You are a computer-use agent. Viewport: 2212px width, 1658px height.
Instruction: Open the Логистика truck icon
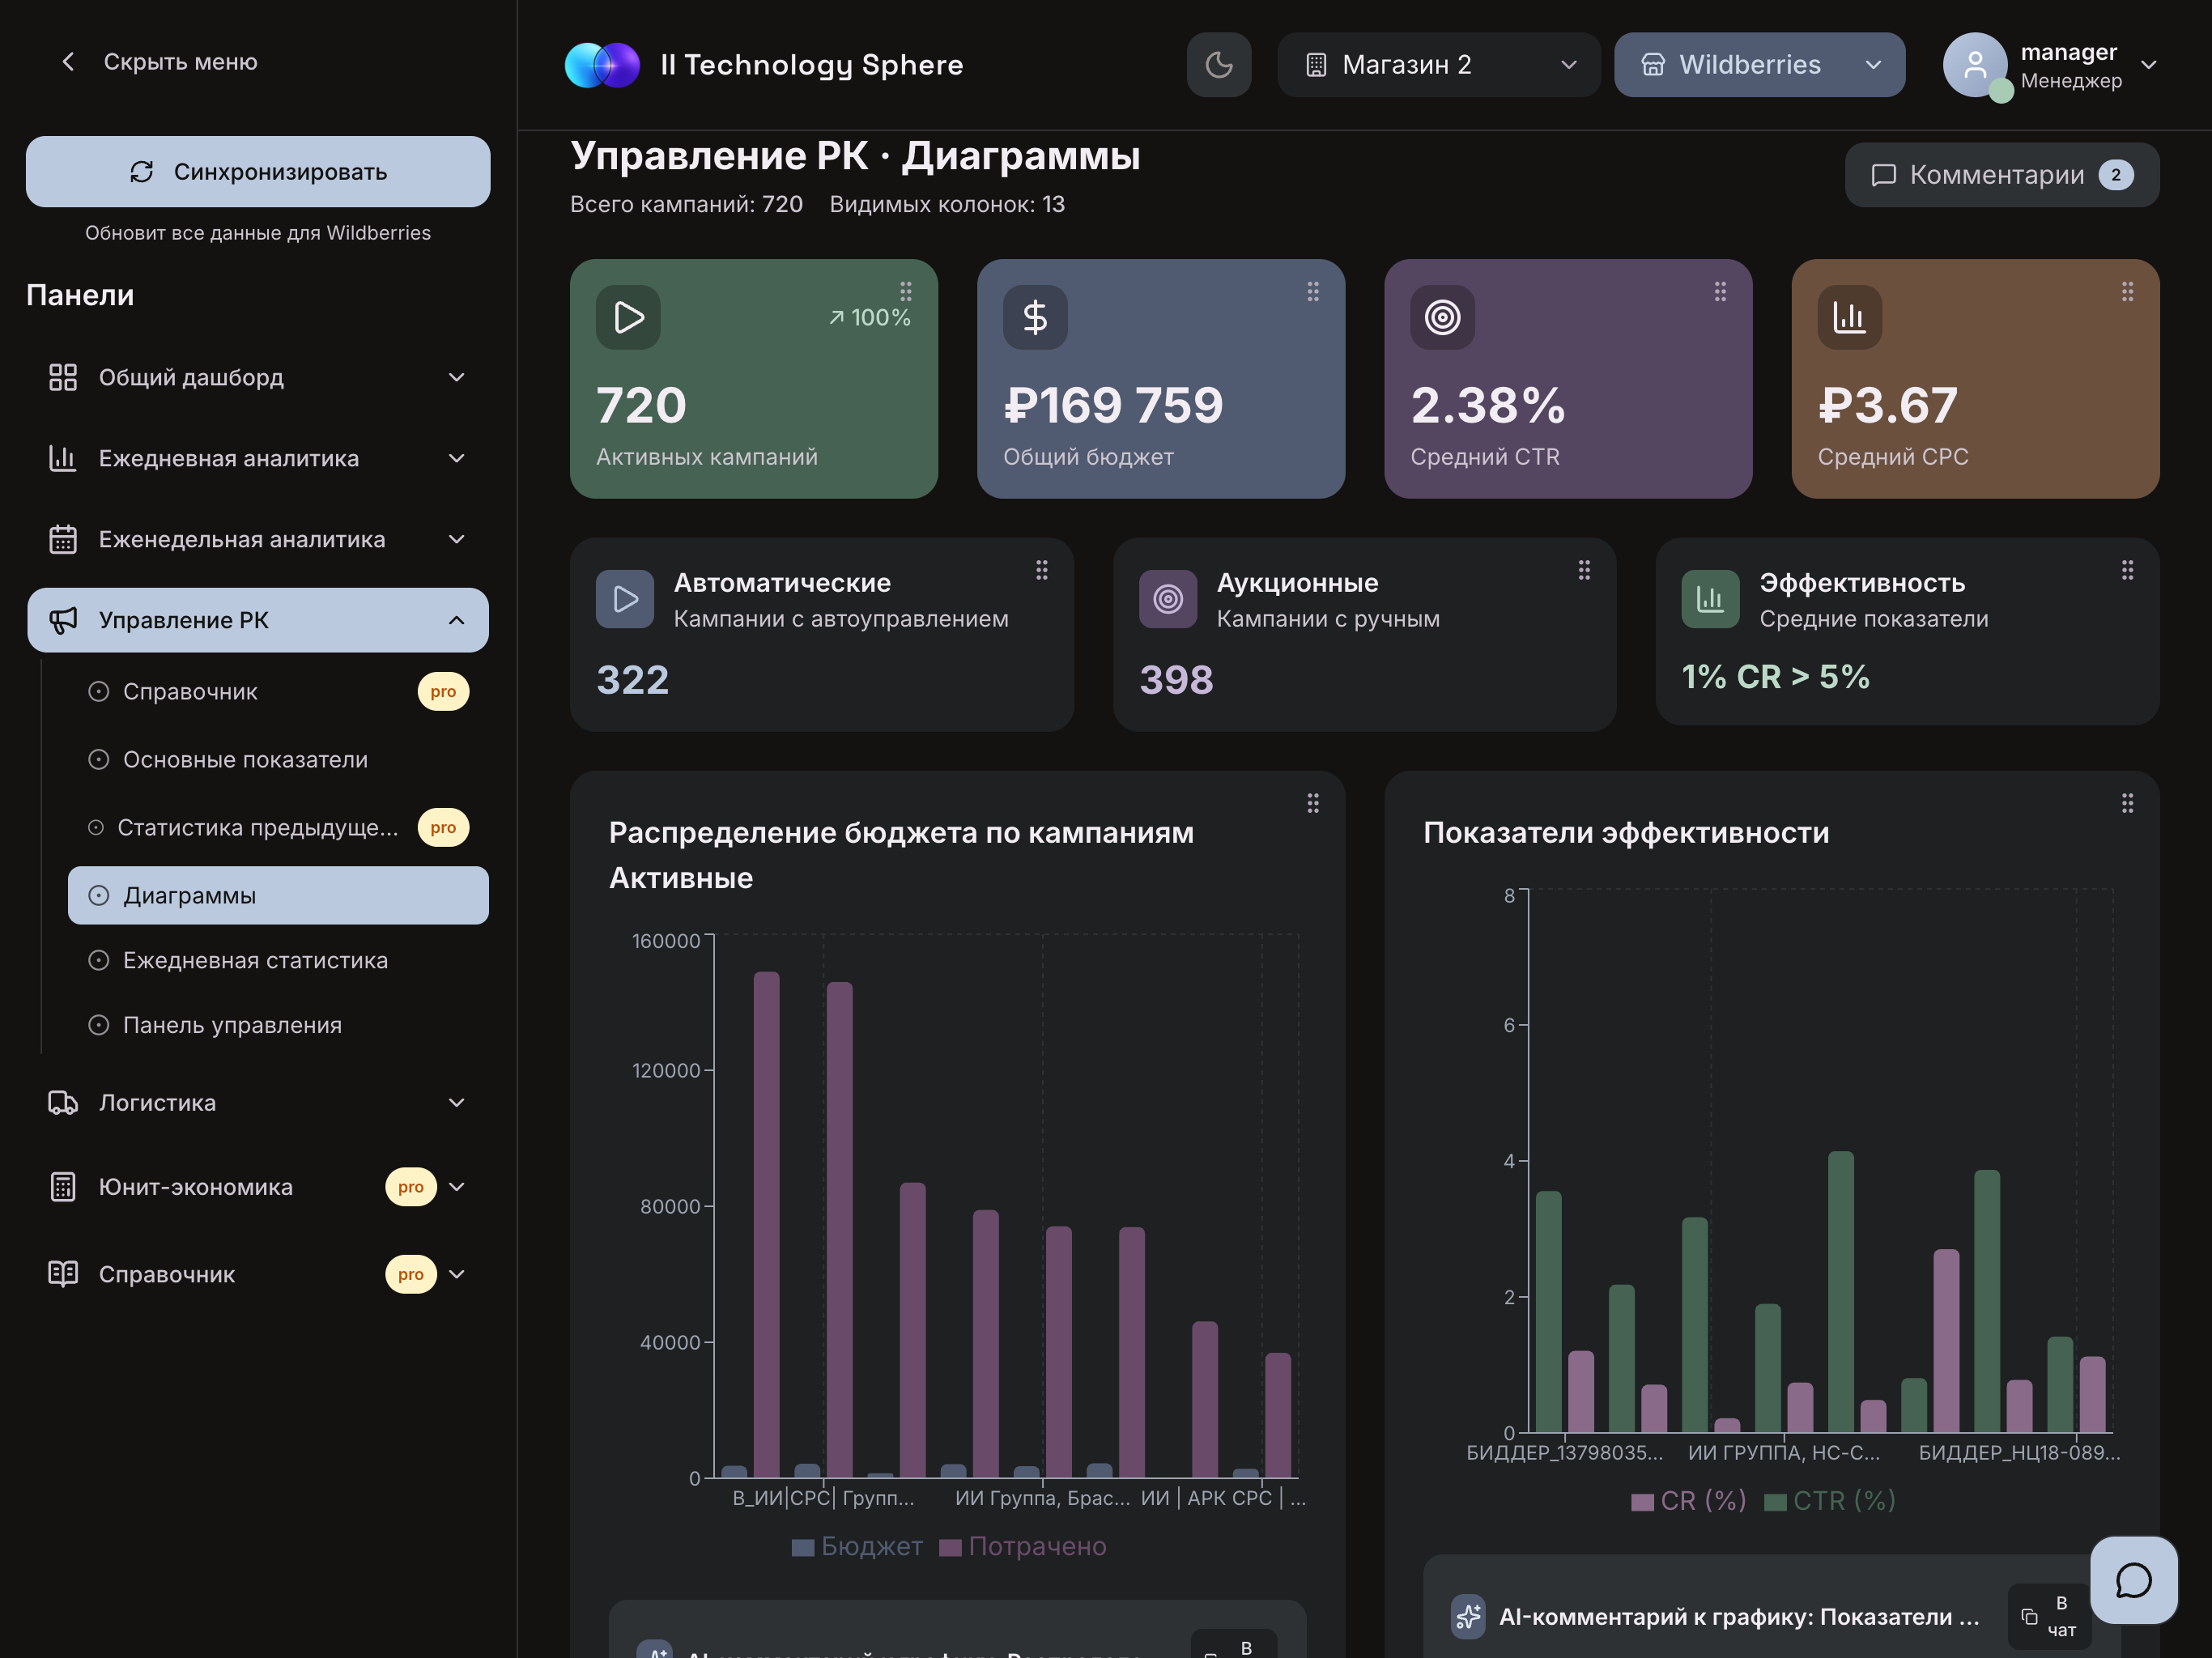point(63,1102)
